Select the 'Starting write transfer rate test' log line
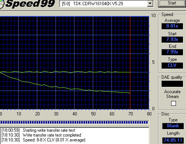 38,130
